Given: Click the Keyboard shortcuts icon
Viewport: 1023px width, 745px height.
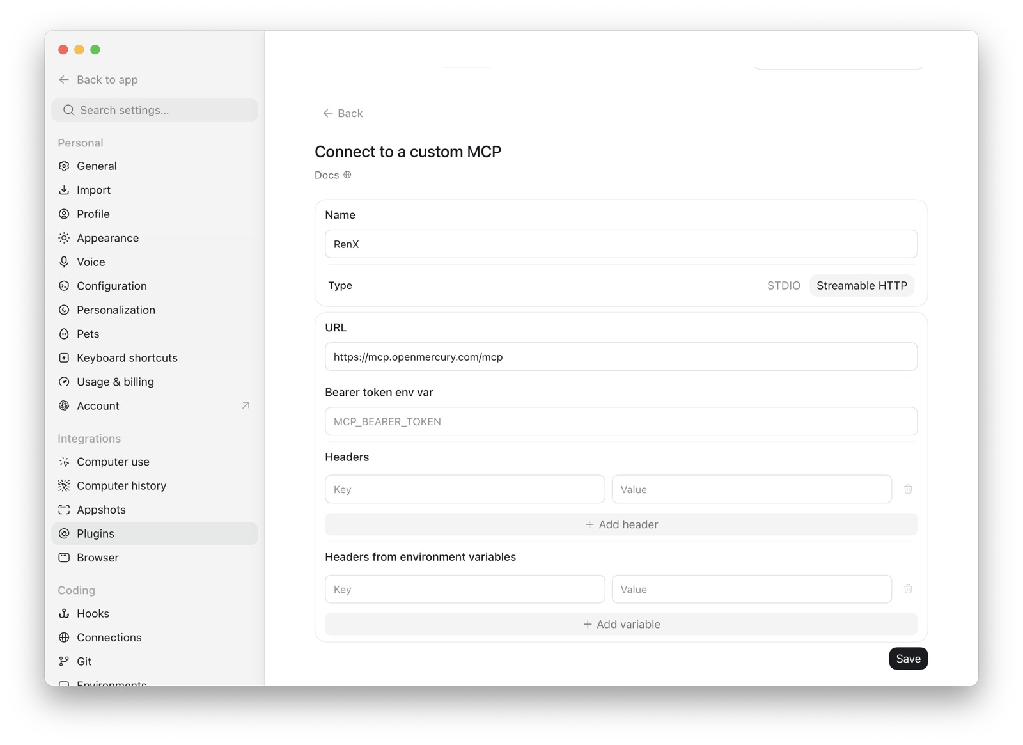Looking at the screenshot, I should click(x=64, y=358).
